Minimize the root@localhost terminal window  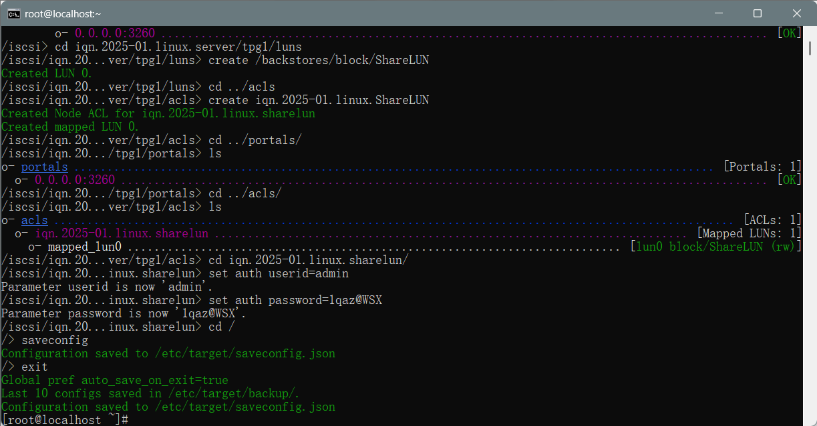coord(719,13)
